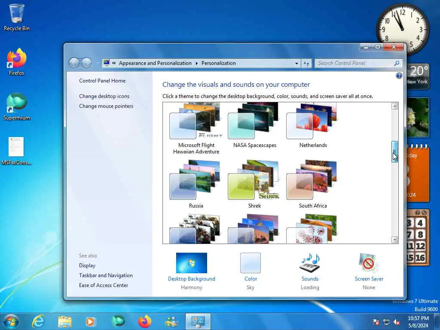Viewport: 440px width, 330px height.
Task: Click the Screen Saver link text
Action: pyautogui.click(x=369, y=278)
